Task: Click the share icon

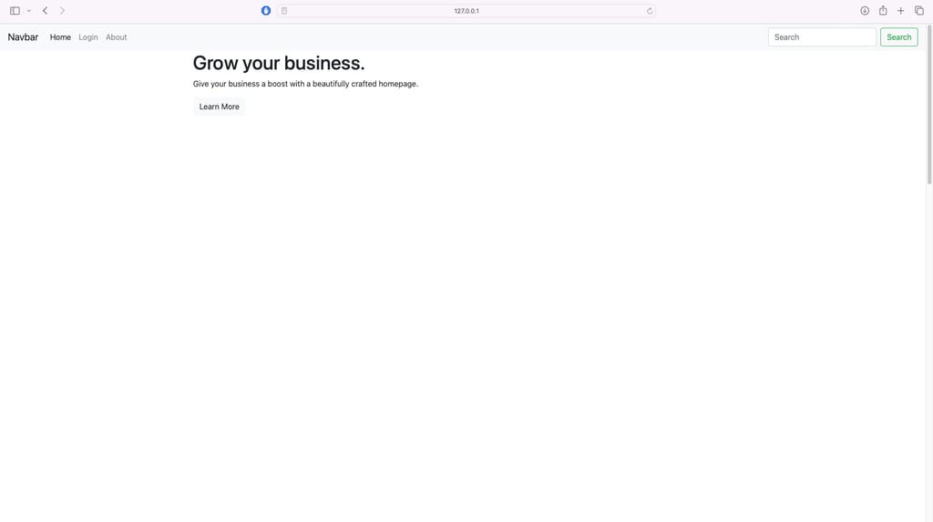Action: [x=883, y=11]
